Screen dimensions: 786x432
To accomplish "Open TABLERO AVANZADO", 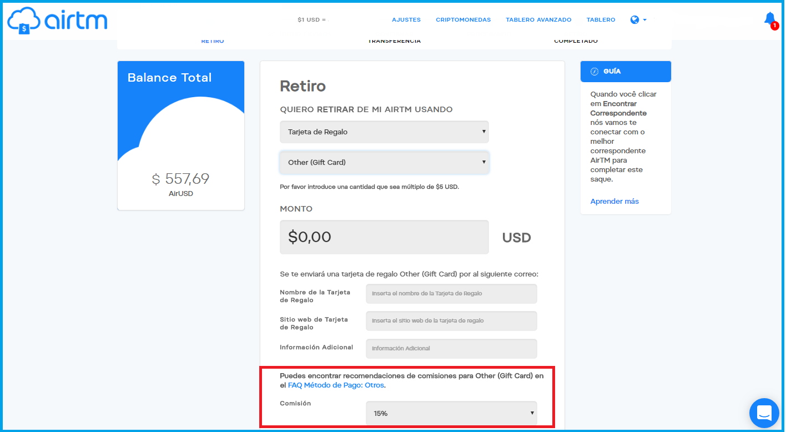I will click(538, 20).
